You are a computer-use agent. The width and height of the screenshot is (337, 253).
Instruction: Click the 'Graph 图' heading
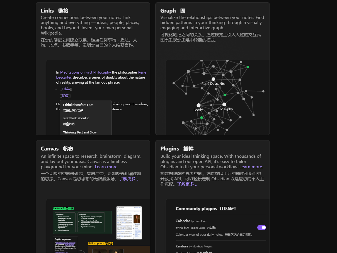(x=173, y=11)
